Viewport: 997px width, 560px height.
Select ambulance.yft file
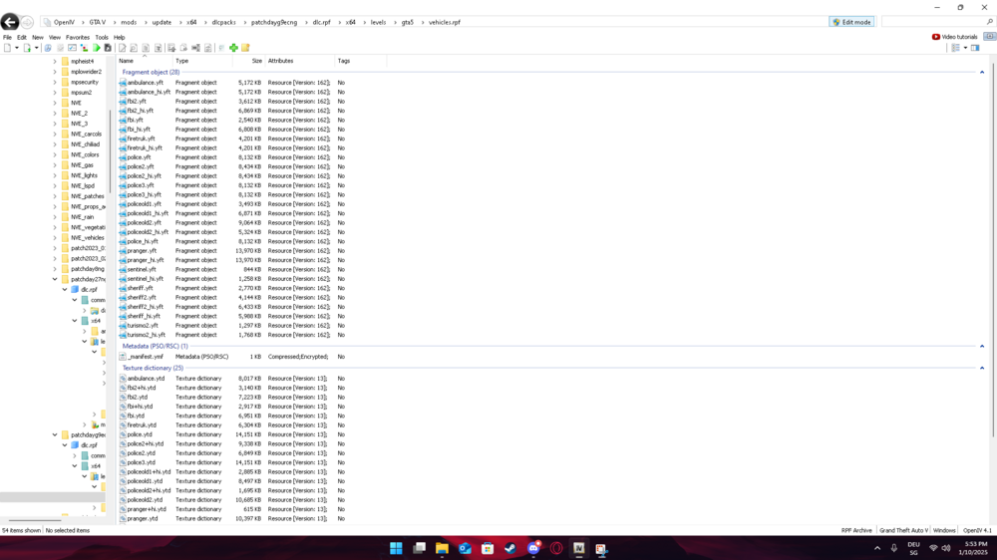pos(145,83)
